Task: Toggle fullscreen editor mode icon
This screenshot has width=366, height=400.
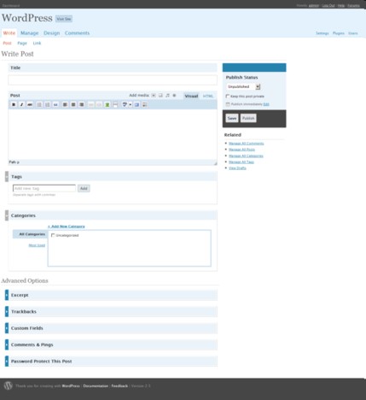Action: pos(137,105)
